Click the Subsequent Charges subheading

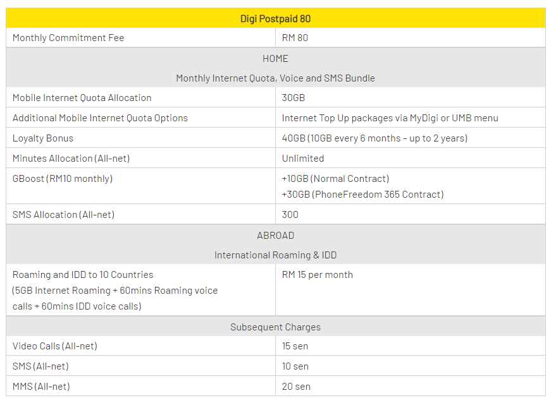tap(275, 327)
